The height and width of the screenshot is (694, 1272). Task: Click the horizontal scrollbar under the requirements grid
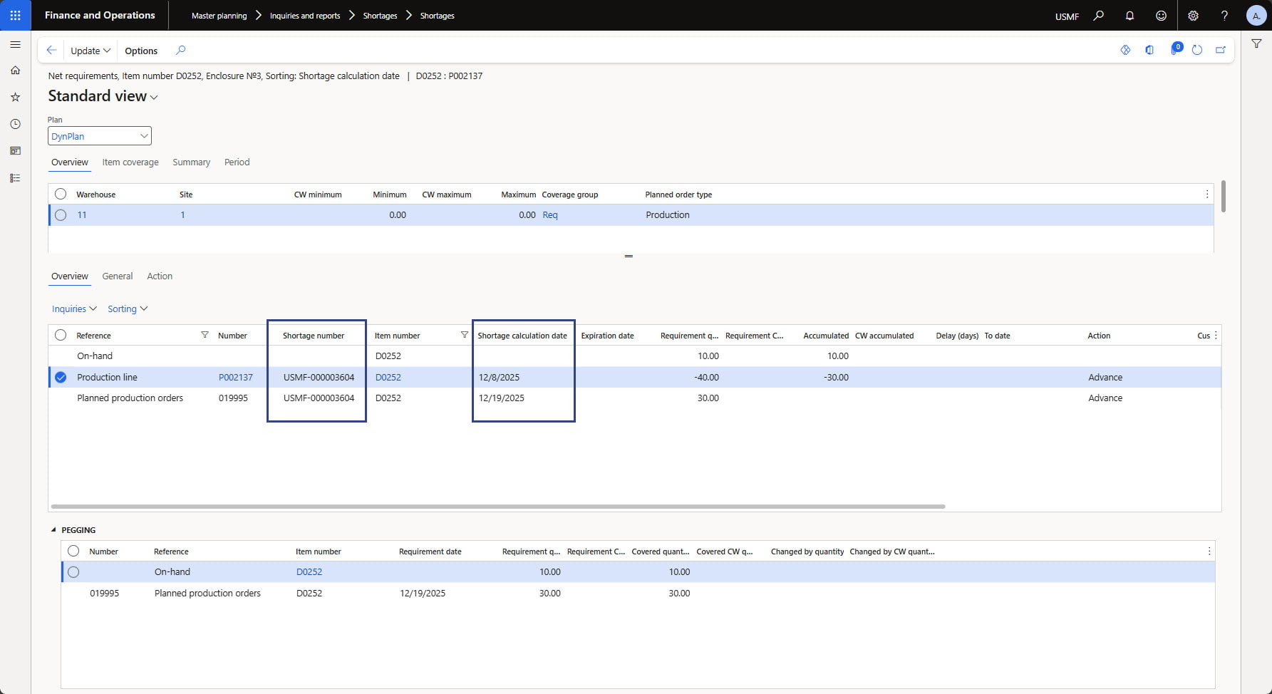click(498, 507)
